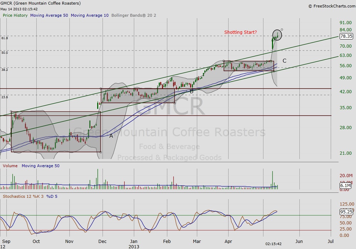Click the 50.00 stochastics axis label
Screen dimensions: 356x249
pyautogui.click(x=346, y=223)
